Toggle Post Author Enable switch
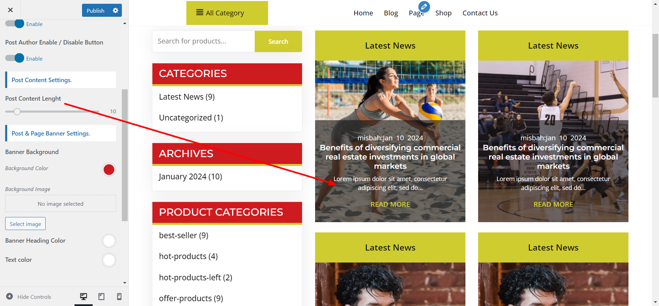Viewport: 659px width, 306px height. click(x=15, y=58)
